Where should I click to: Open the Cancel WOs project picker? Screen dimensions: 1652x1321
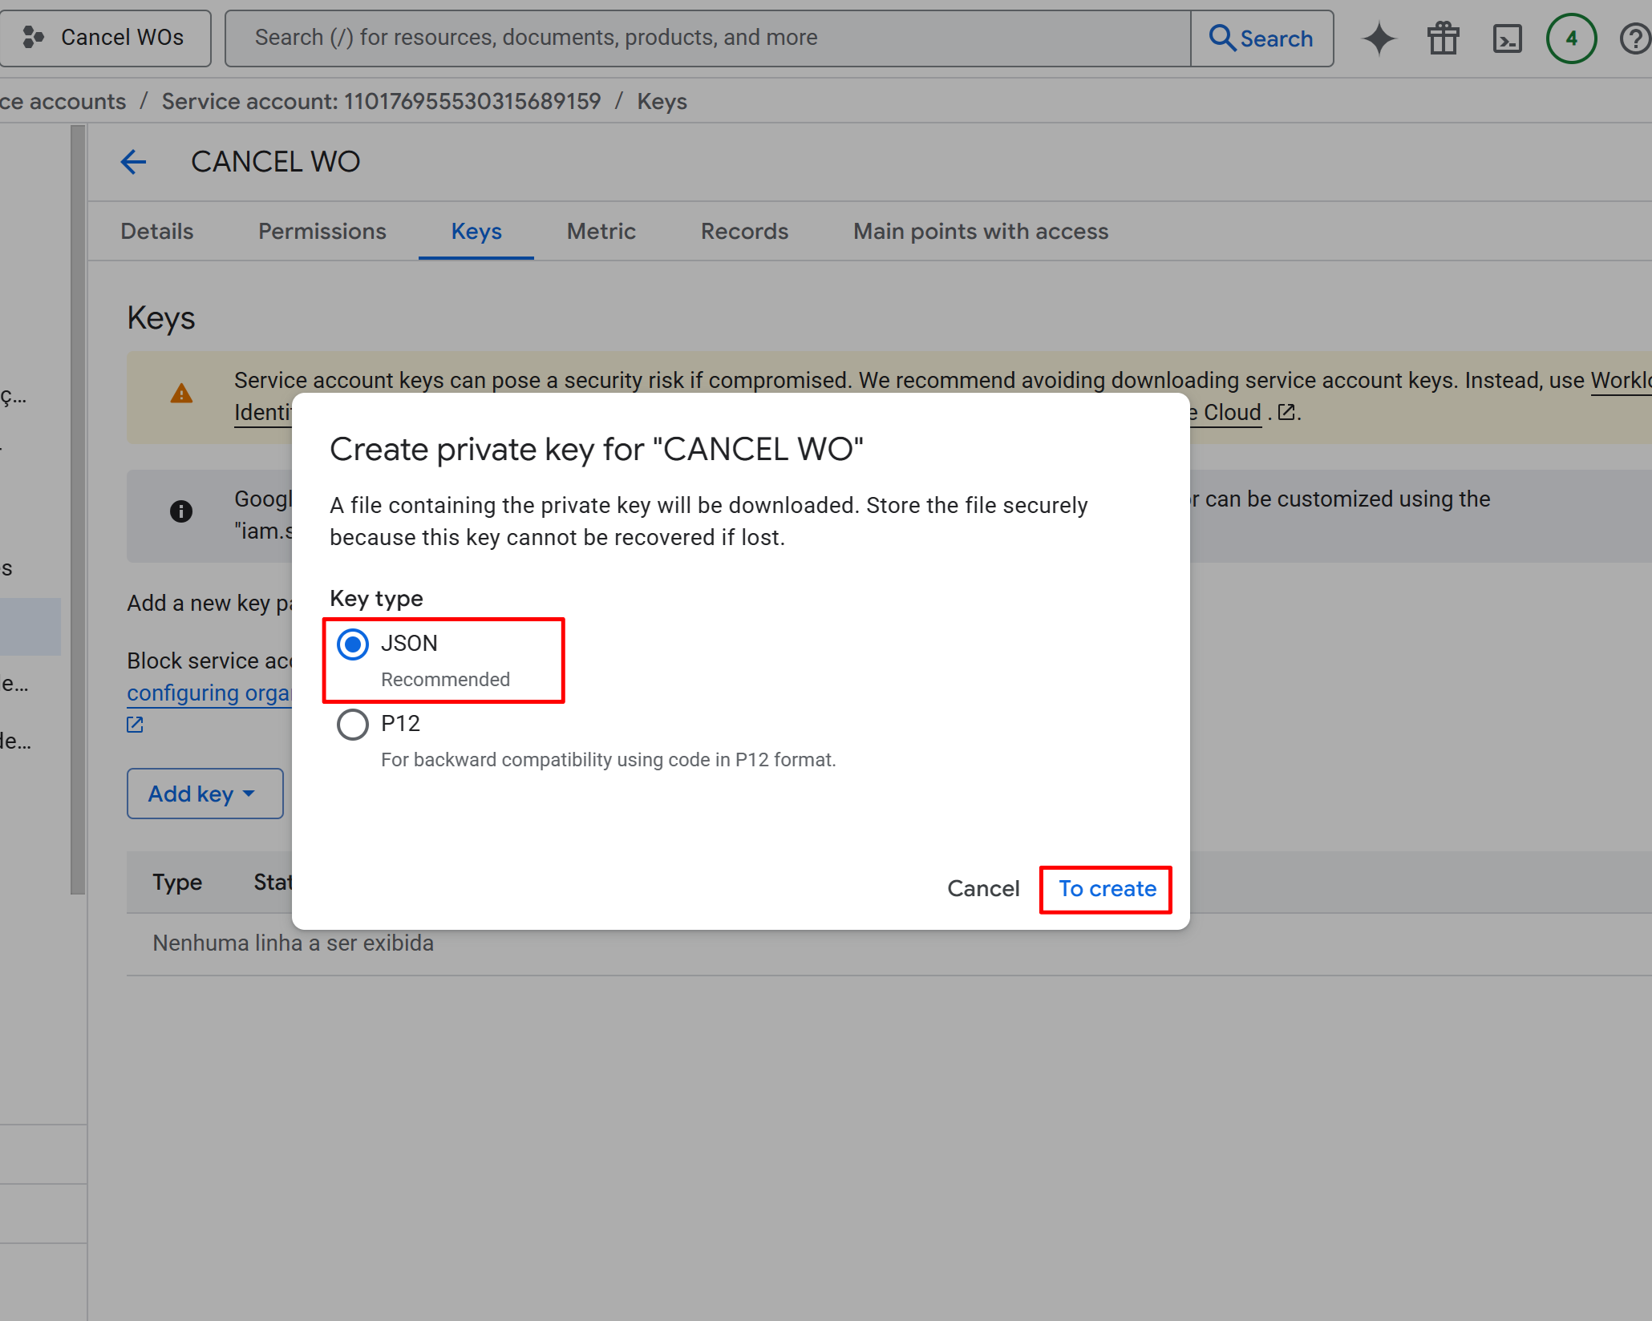pyautogui.click(x=105, y=38)
